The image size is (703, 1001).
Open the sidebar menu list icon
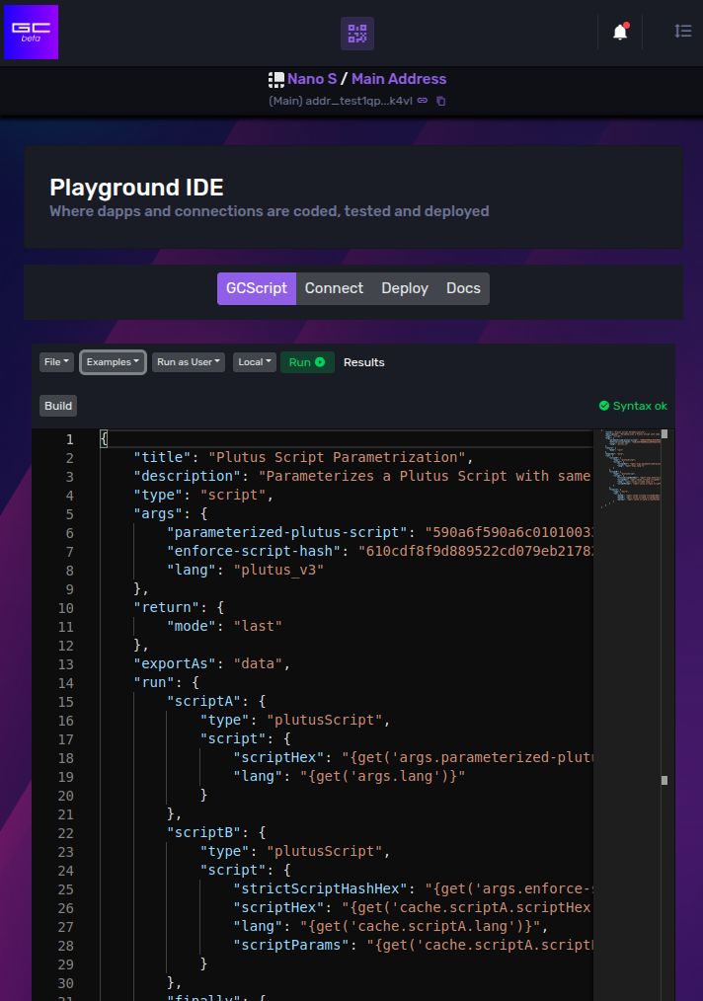click(x=683, y=31)
